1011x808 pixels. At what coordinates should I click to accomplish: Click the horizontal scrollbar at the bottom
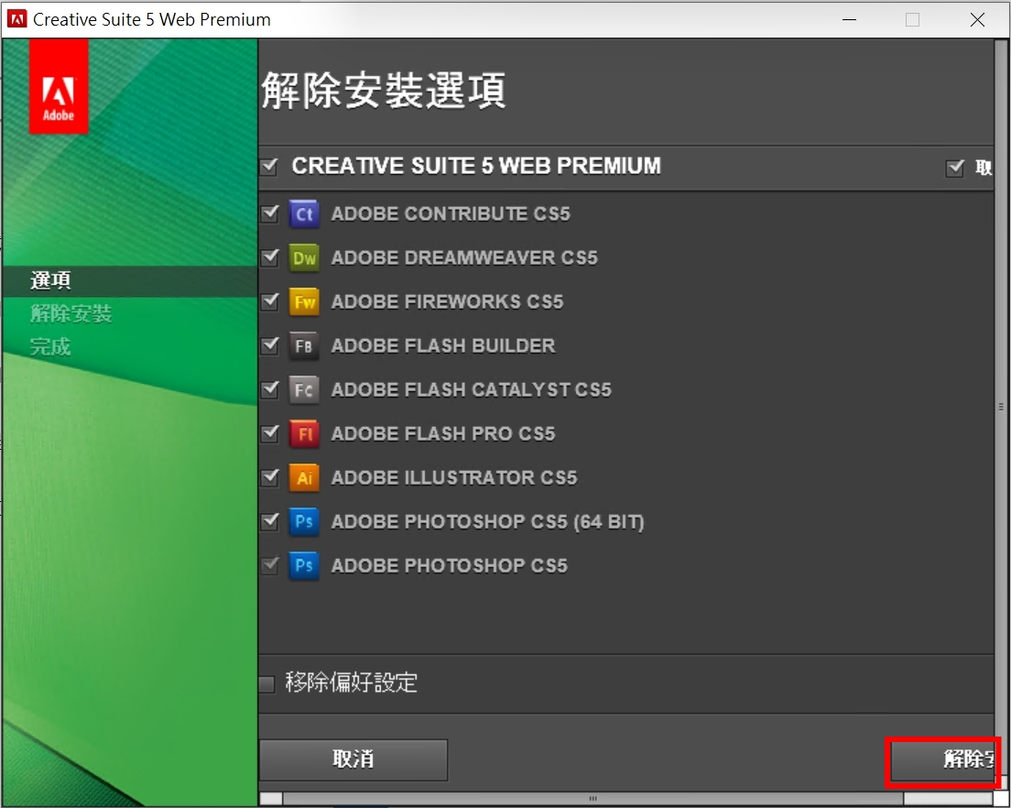(x=593, y=798)
